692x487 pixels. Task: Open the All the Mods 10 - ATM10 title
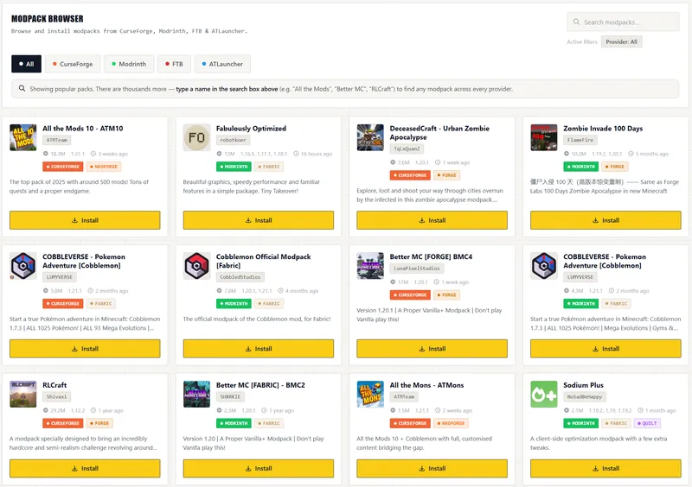82,129
